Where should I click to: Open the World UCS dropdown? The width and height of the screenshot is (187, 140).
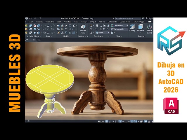pyautogui.click(x=103, y=33)
